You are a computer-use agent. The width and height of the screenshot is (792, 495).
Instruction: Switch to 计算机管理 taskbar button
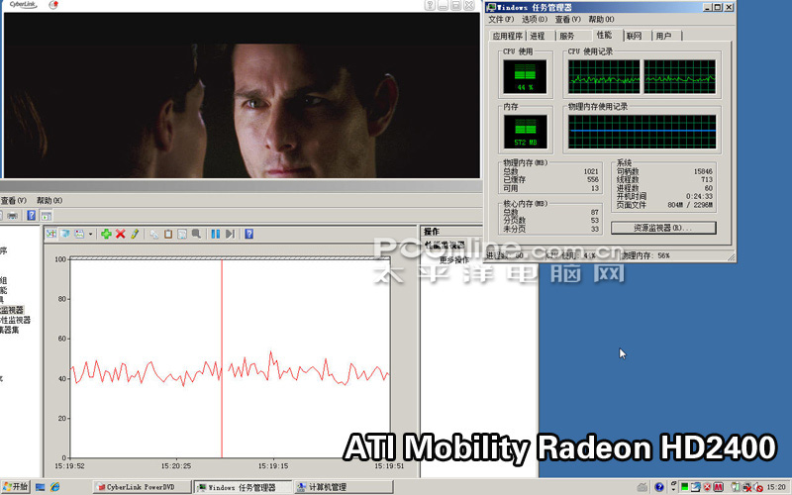pyautogui.click(x=344, y=487)
